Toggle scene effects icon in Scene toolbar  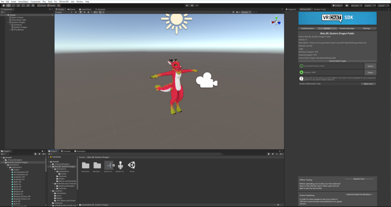(x=89, y=12)
